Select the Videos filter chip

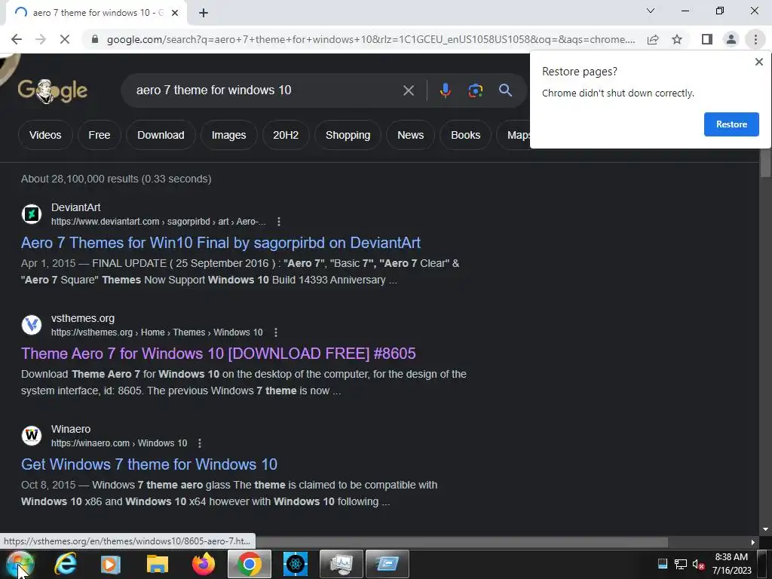45,135
